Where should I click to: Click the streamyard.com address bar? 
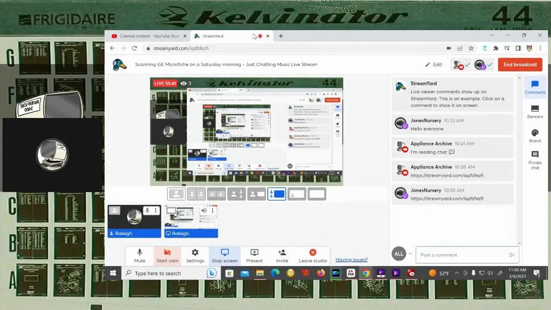point(293,48)
